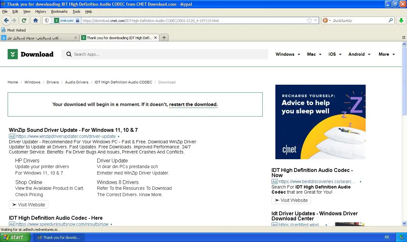The width and height of the screenshot is (407, 242).
Task: Open the URL history dropdown arrow
Action: 315,20
